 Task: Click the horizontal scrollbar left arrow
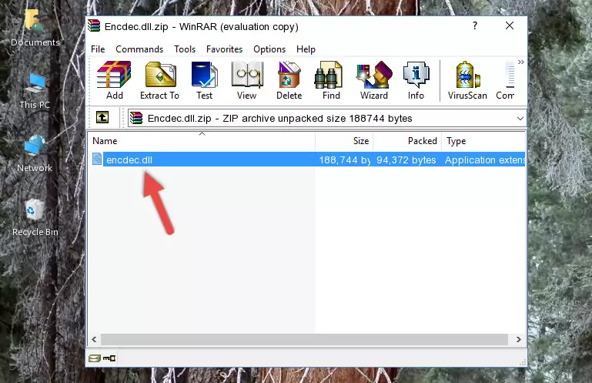94,340
